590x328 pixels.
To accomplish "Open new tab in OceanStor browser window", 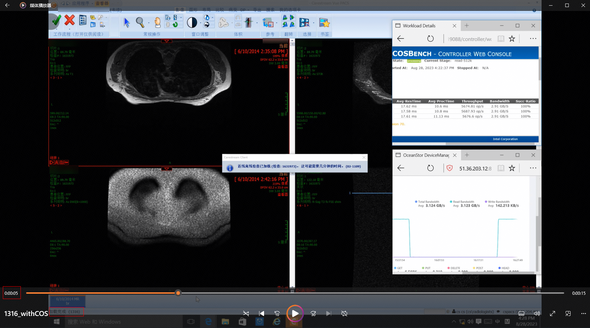I will point(467,155).
